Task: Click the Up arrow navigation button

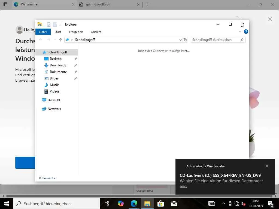Action: [x=61, y=40]
